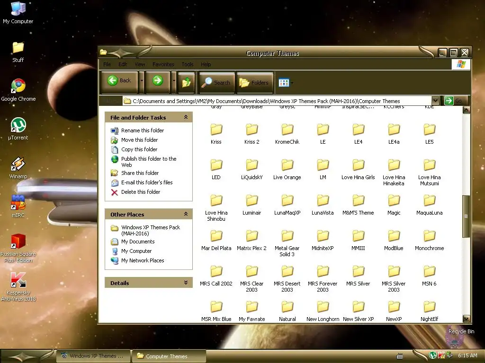
Task: Select the MRS Silver 2003 folder
Action: tap(394, 279)
